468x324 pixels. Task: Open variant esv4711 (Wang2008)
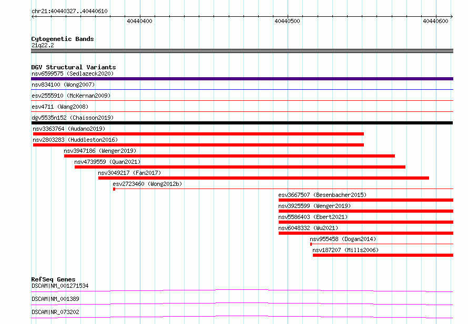pyautogui.click(x=60, y=107)
